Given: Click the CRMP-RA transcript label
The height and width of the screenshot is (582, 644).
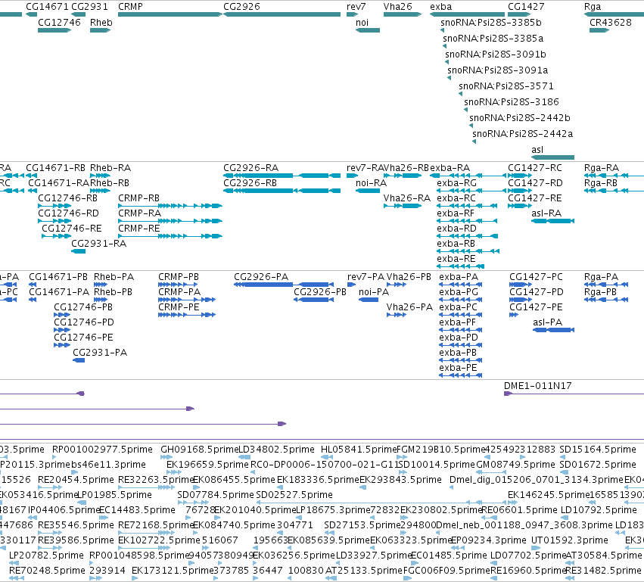Looking at the screenshot, I should click(x=140, y=213).
